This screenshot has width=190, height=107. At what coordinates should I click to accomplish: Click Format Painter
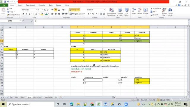13,15
